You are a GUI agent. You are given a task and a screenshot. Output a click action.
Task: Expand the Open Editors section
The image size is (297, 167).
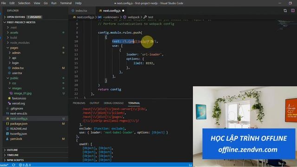tap(35, 17)
